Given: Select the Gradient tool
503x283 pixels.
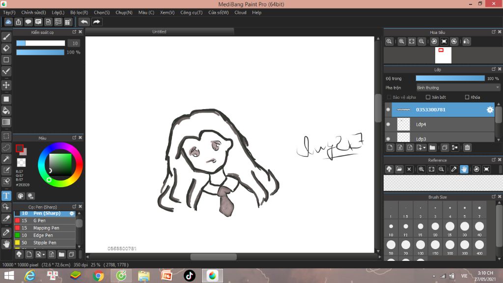Looking at the screenshot, I should 6,122.
